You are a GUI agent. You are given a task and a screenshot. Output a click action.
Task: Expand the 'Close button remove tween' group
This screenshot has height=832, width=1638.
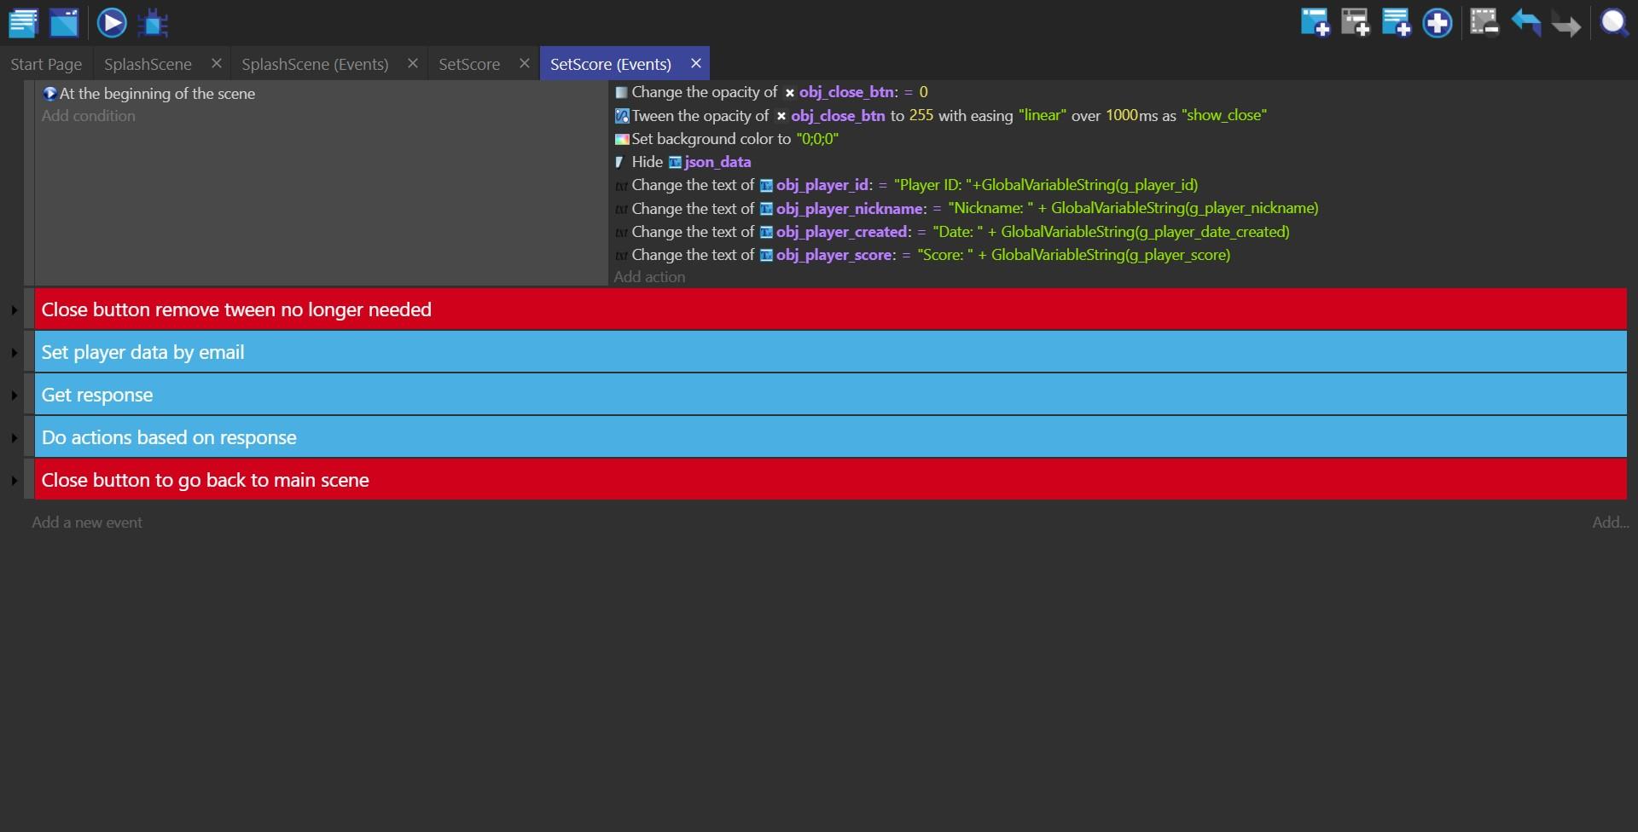pos(15,310)
